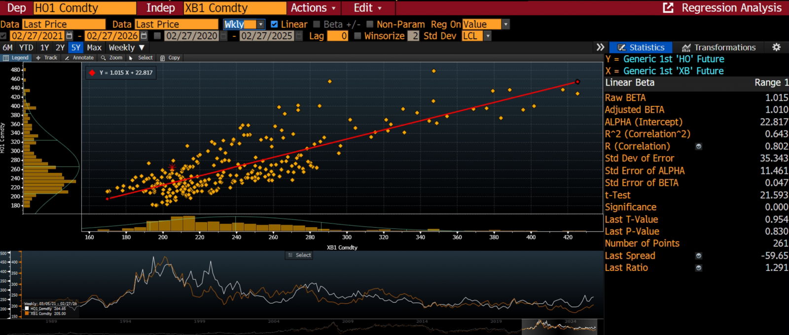Open the Actions menu

(313, 8)
